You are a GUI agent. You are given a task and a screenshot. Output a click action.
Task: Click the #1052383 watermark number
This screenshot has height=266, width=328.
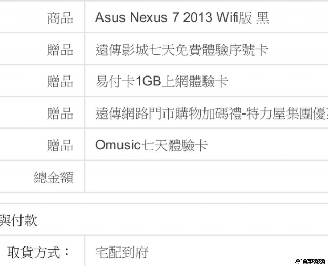(310, 261)
